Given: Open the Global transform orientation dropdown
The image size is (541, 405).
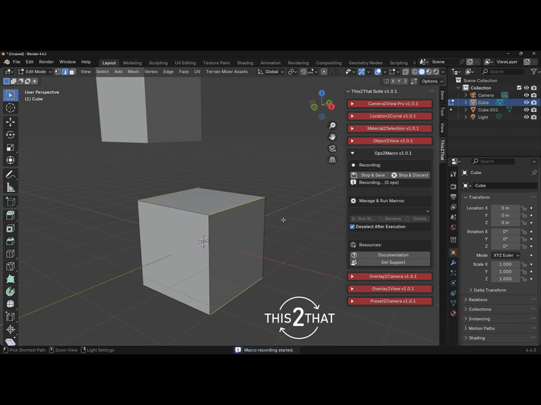Looking at the screenshot, I should (271, 72).
